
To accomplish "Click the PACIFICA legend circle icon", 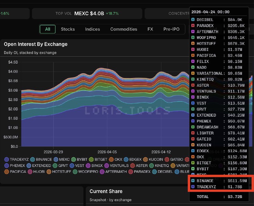I will click(x=7, y=172).
